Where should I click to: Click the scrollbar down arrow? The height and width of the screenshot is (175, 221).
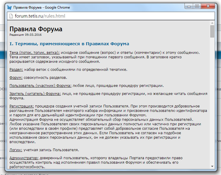[x=212, y=166]
